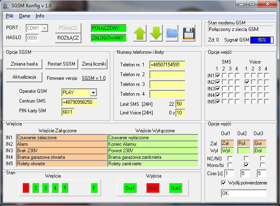Viewport: 280px width, 206px height.
Task: Click the green up arrow upload icon
Action: 140,33
